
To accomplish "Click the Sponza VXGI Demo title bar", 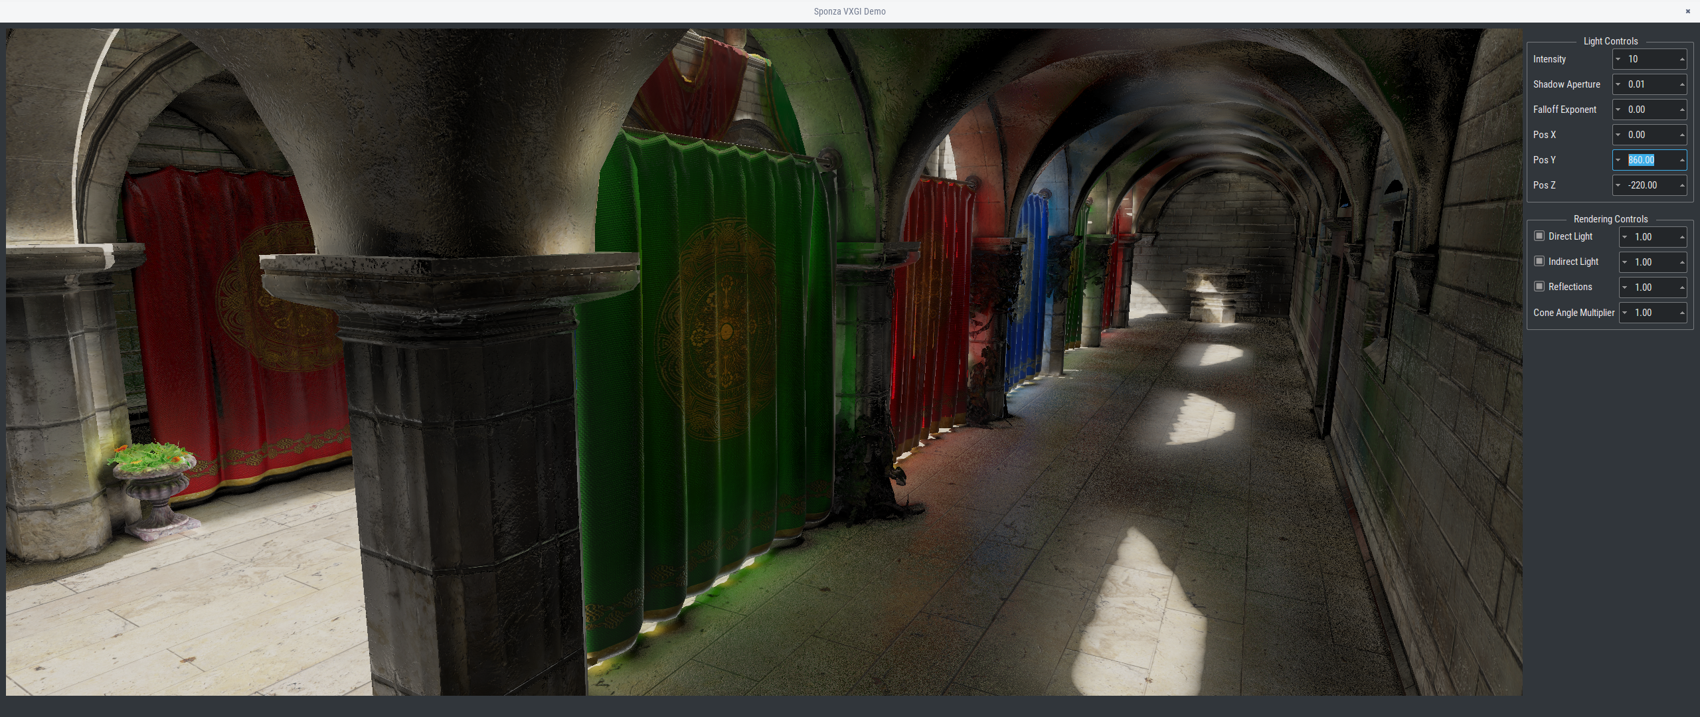I will pos(850,11).
